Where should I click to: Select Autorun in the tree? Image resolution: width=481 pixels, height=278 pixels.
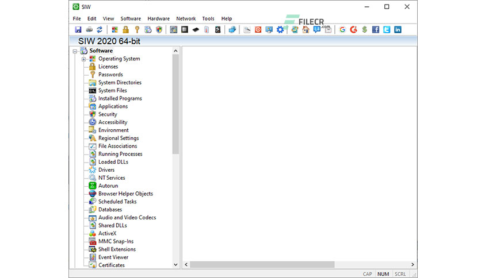tap(108, 186)
